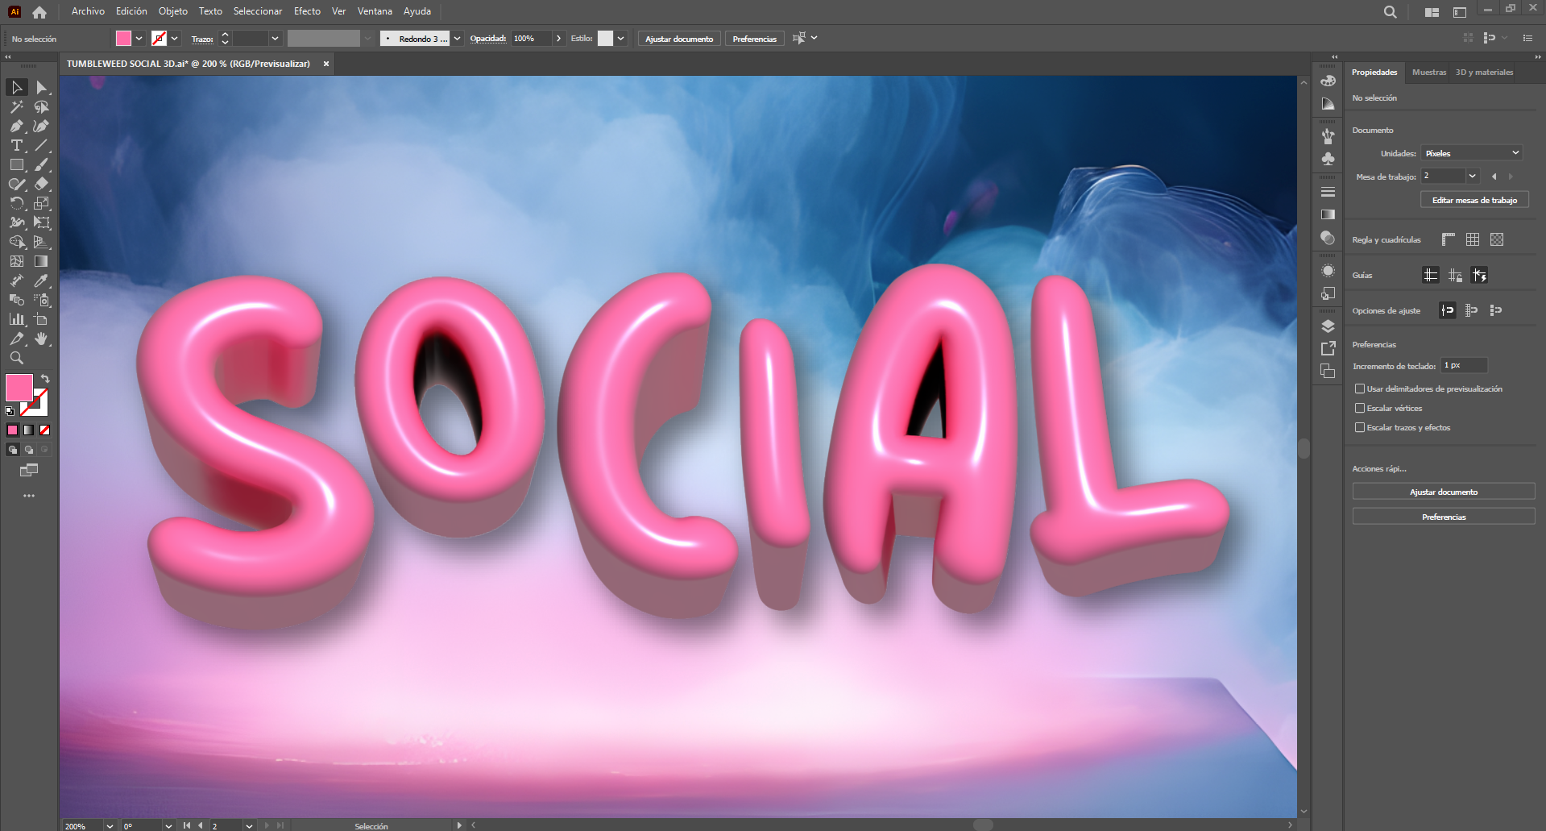The width and height of the screenshot is (1546, 831).
Task: Open the Color panel palette icon
Action: pyautogui.click(x=1328, y=81)
